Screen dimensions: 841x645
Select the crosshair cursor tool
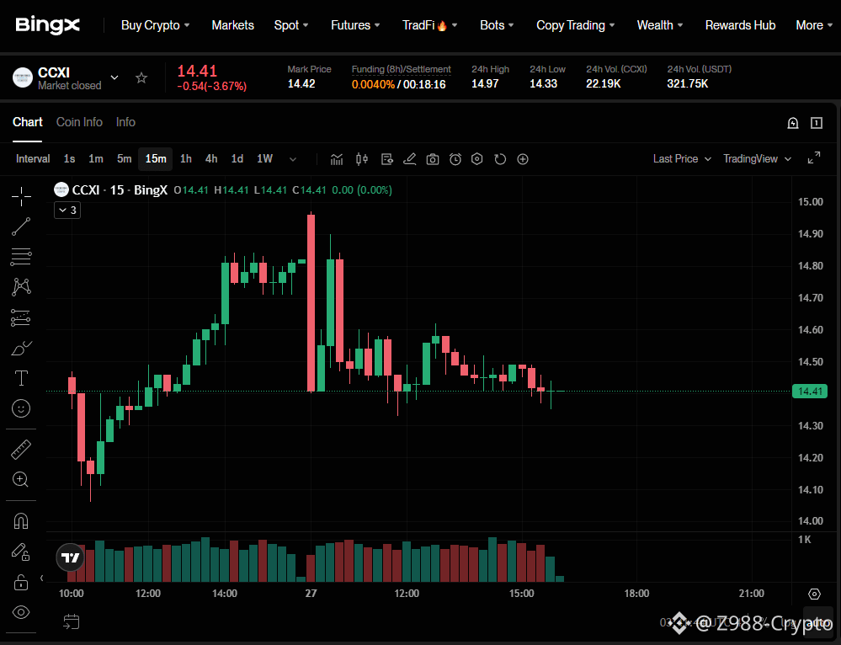click(x=21, y=197)
